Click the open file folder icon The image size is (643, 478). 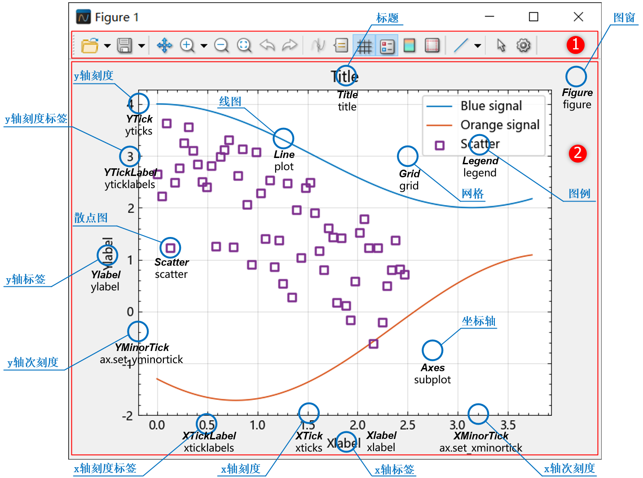click(89, 45)
